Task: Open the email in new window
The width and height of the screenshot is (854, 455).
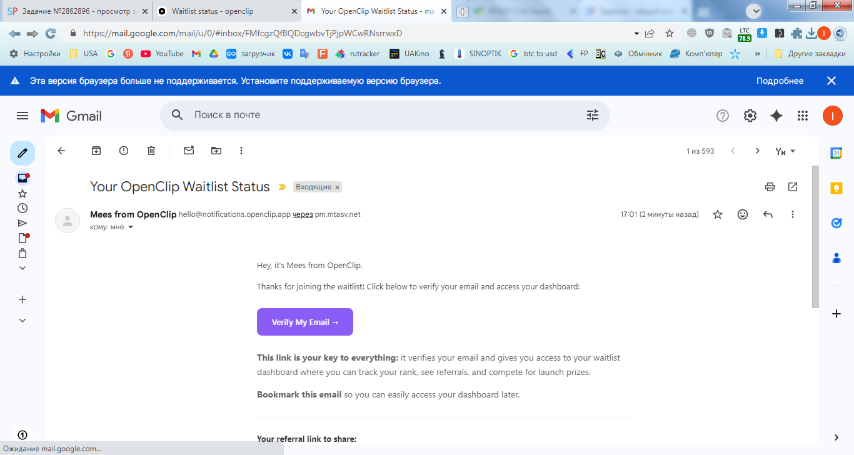Action: [x=793, y=187]
